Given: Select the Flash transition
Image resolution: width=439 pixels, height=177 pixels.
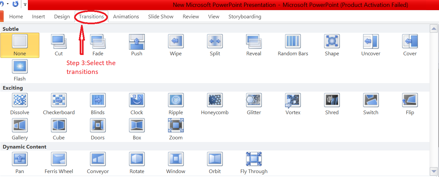Looking at the screenshot, I should 20,70.
